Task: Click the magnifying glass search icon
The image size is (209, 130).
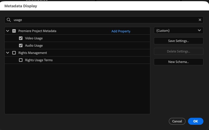Action: coord(9,20)
